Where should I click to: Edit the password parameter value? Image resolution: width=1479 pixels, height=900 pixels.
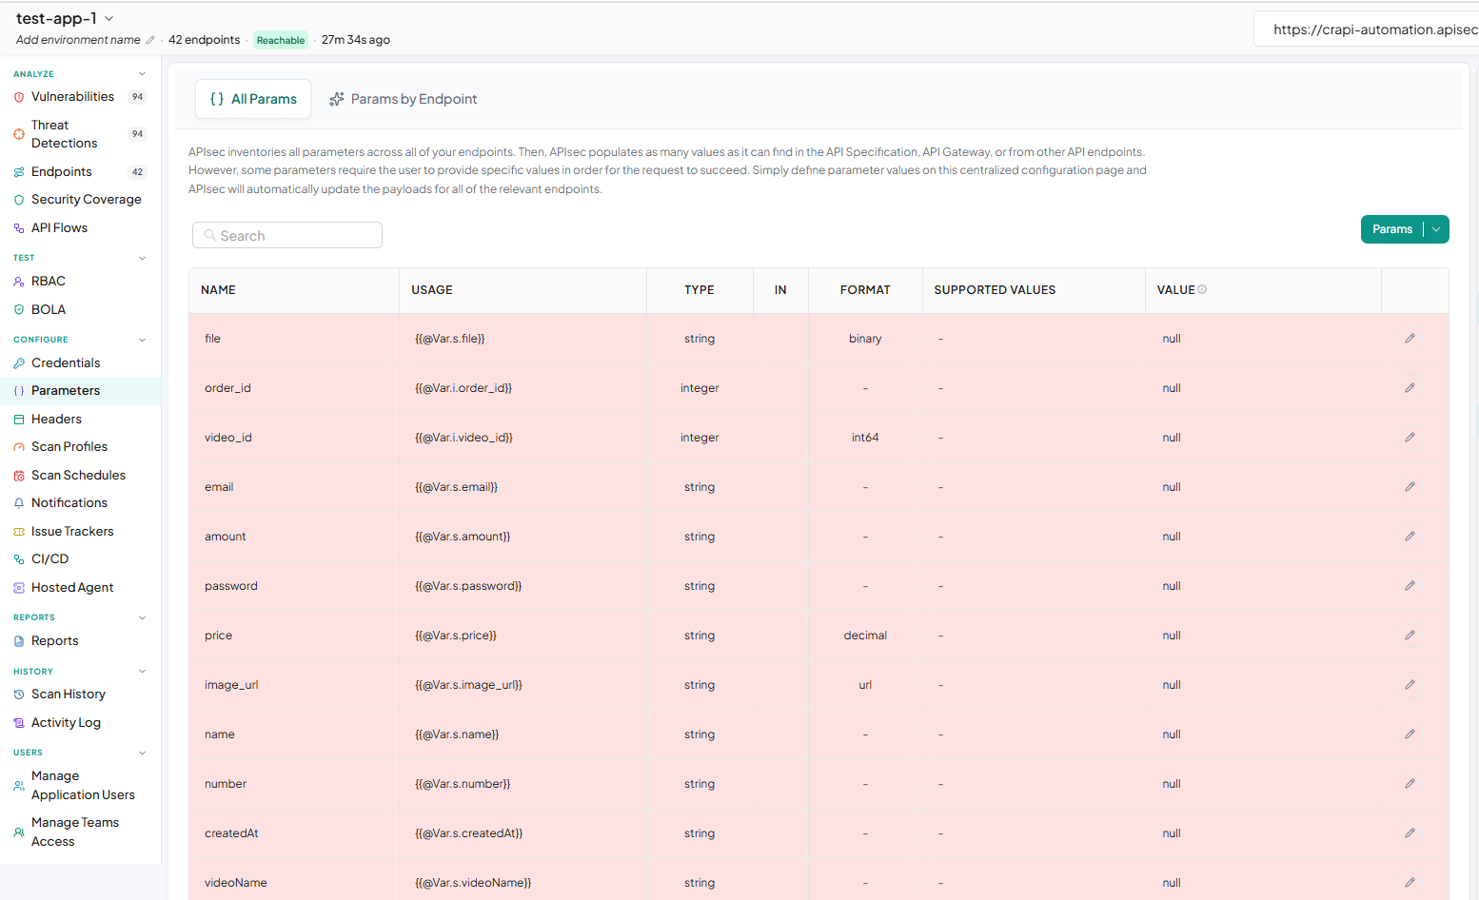1410,586
